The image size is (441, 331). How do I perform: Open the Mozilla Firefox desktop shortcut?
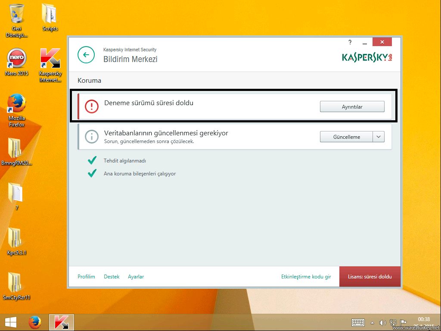tap(16, 105)
